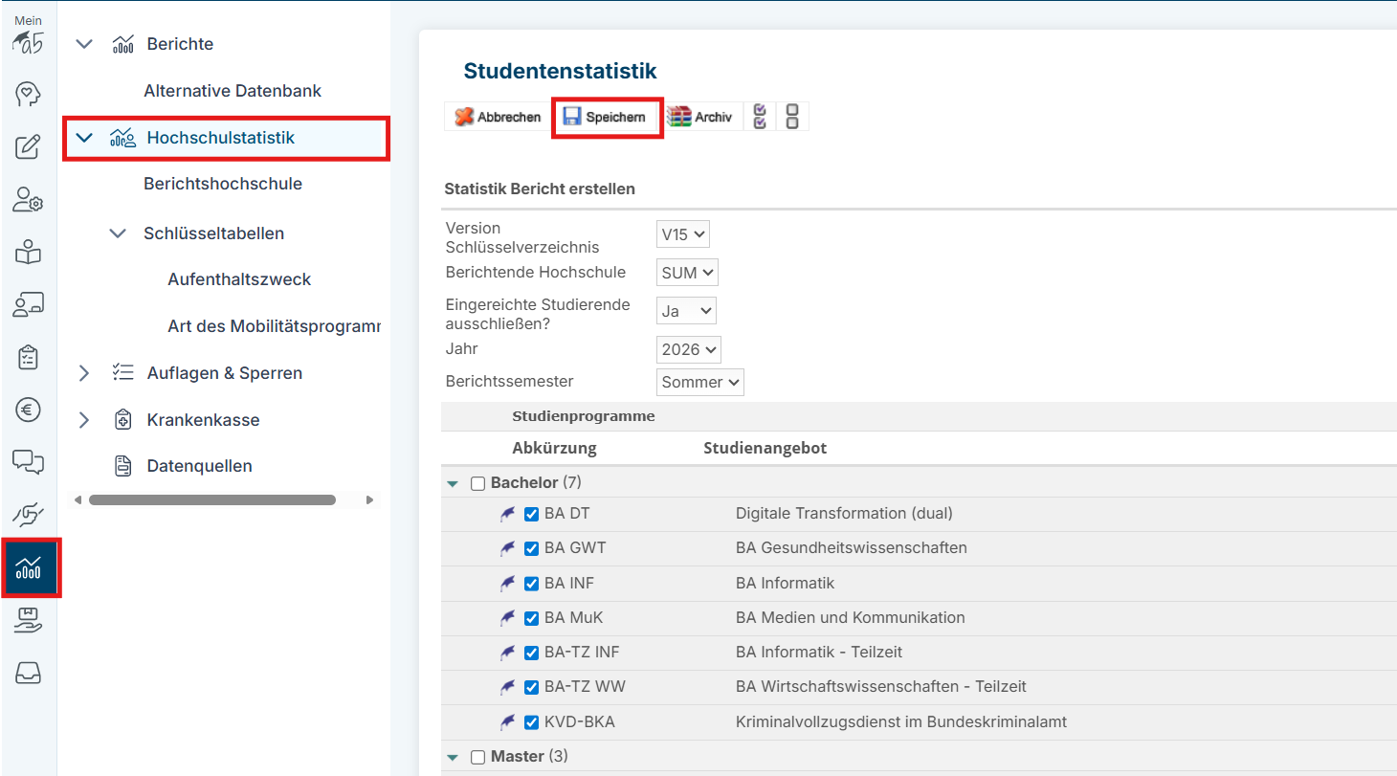Open the hand holding box sidebar icon
The height and width of the screenshot is (776, 1397).
coord(28,621)
